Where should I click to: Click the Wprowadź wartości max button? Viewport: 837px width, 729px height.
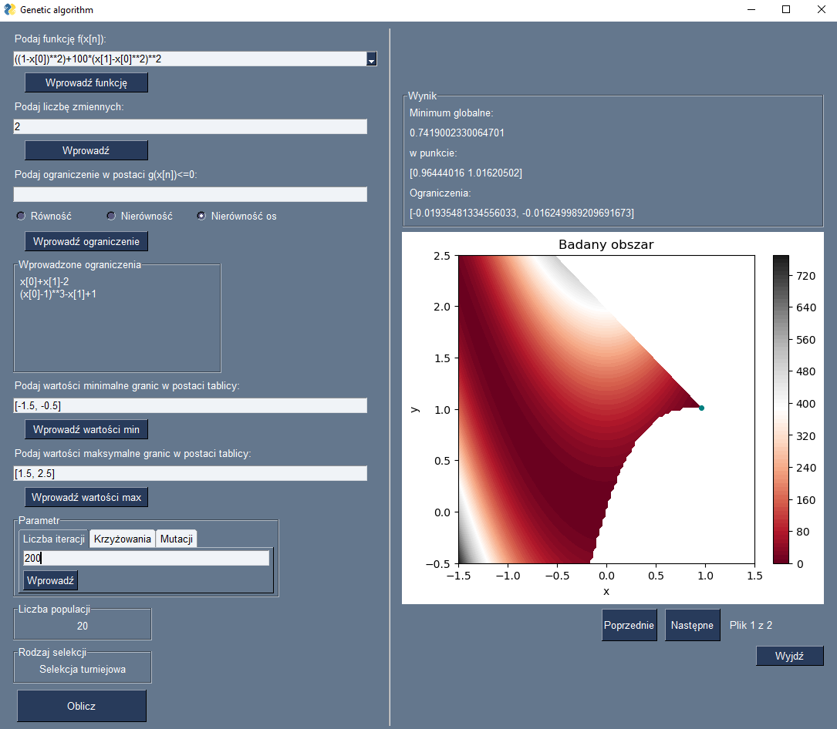[86, 497]
